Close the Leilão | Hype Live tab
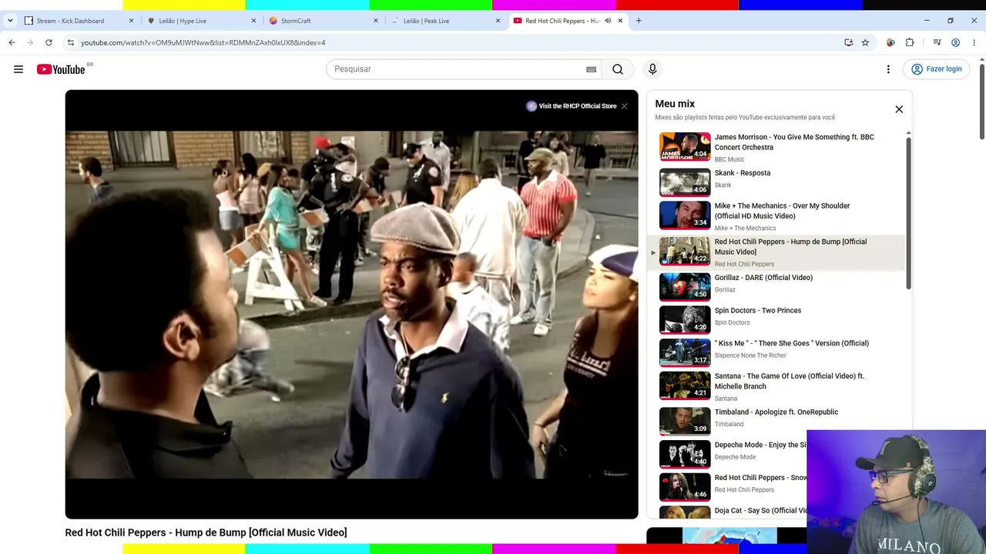This screenshot has height=554, width=986. click(253, 21)
